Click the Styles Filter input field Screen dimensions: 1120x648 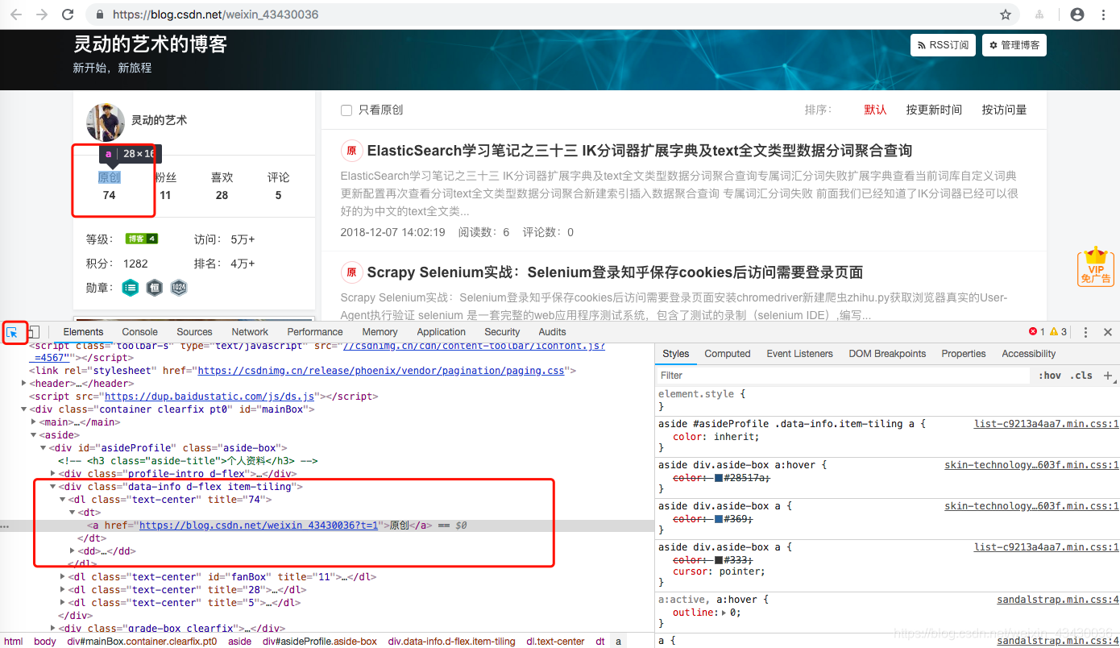[843, 376]
